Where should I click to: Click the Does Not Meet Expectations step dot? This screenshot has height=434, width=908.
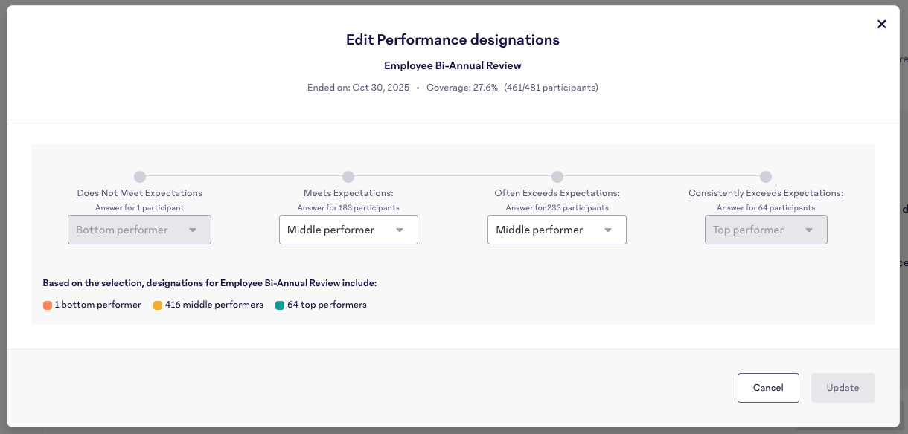point(140,177)
